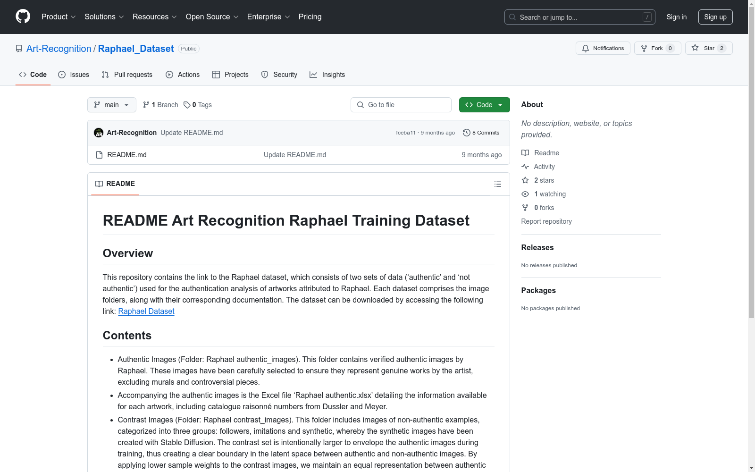Expand the Solutions menu
This screenshot has height=472, width=755.
(x=104, y=17)
